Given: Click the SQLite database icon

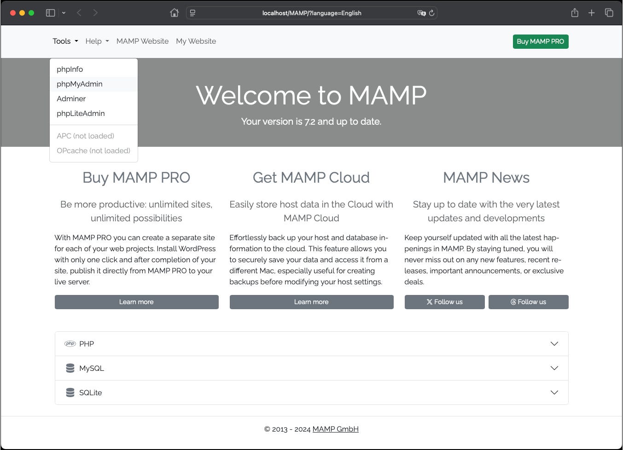Looking at the screenshot, I should [x=70, y=392].
